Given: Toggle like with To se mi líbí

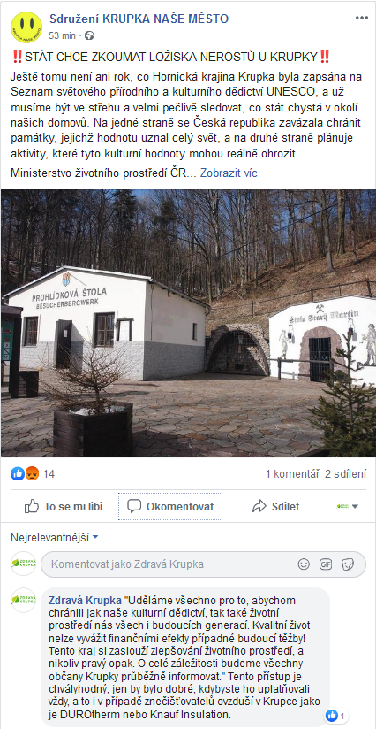Looking at the screenshot, I should (64, 506).
